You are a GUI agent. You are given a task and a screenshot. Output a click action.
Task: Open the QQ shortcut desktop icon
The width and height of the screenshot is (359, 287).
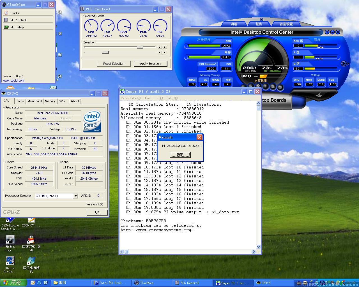click(31, 243)
